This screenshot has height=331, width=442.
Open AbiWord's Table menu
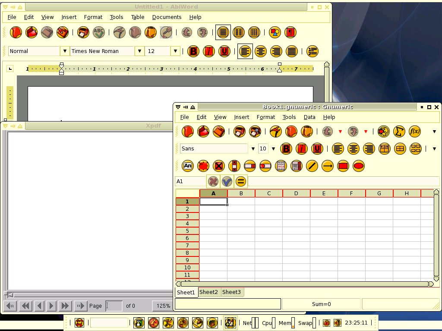(138, 17)
